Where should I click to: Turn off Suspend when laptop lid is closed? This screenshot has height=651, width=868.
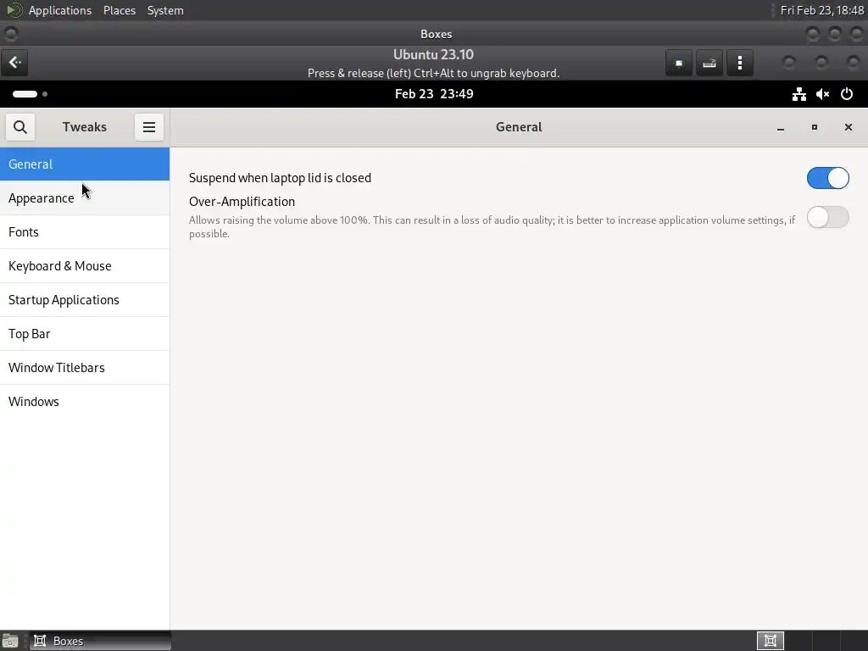pyautogui.click(x=827, y=178)
